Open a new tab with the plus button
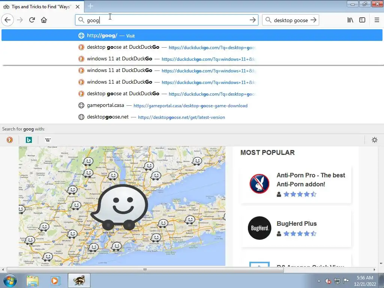This screenshot has height=288, width=384. pyautogui.click(x=90, y=6)
